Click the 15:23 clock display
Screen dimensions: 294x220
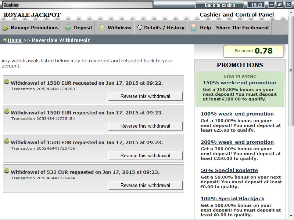tap(257, 5)
